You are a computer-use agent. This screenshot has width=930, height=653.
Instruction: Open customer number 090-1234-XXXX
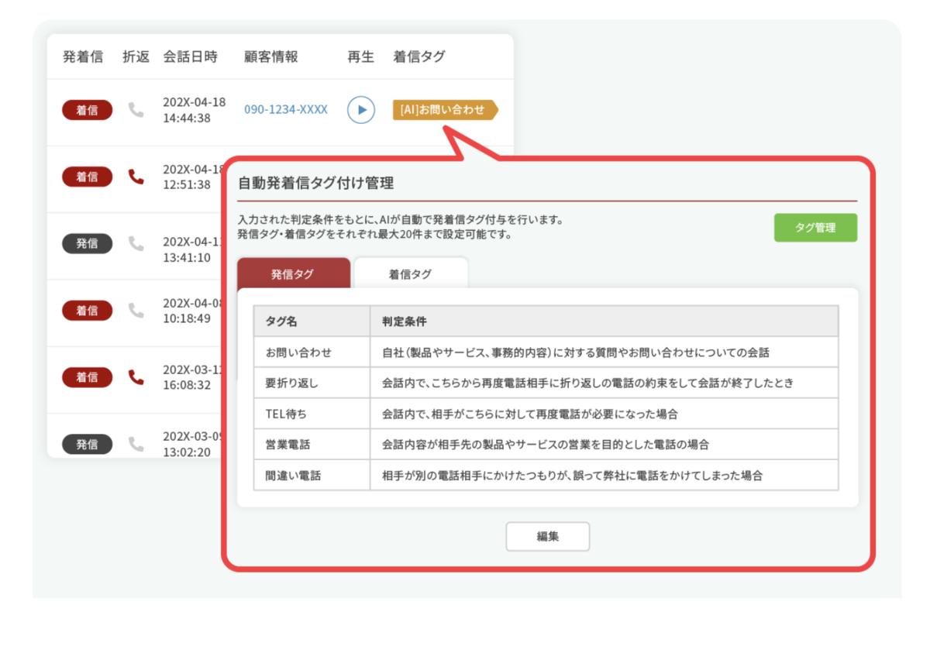(x=286, y=110)
